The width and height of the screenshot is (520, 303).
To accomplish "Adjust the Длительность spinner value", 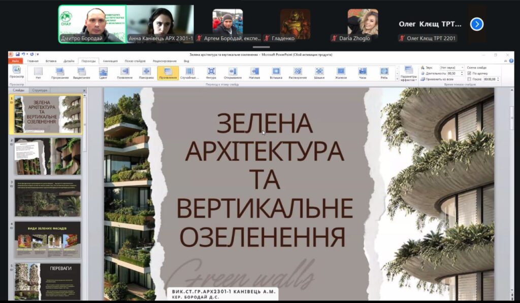I will 462,73.
